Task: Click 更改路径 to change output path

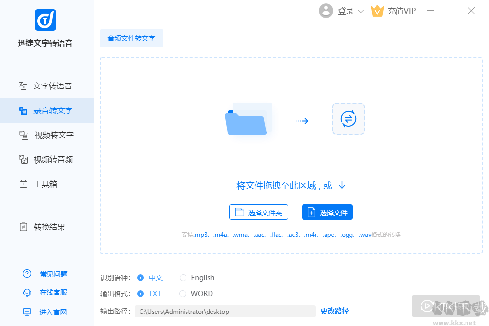Action: tap(334, 311)
